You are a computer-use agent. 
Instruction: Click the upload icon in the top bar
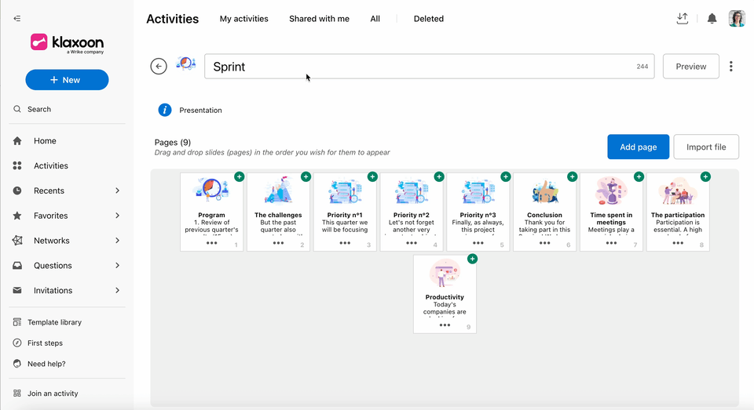click(683, 18)
